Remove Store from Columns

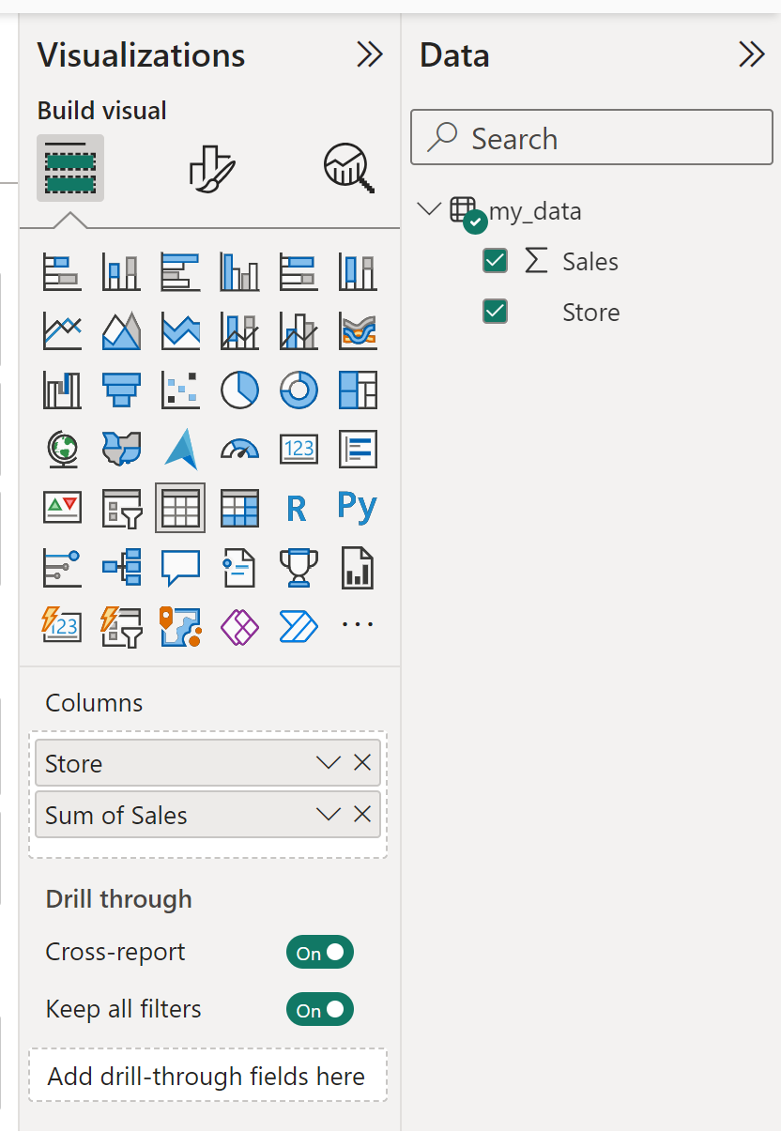(x=362, y=763)
